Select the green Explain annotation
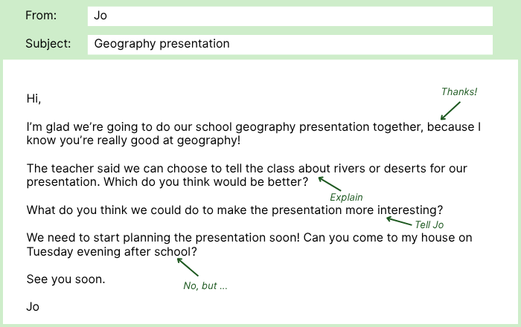 tap(346, 198)
